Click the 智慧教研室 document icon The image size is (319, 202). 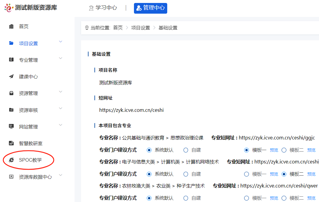pos(11,143)
